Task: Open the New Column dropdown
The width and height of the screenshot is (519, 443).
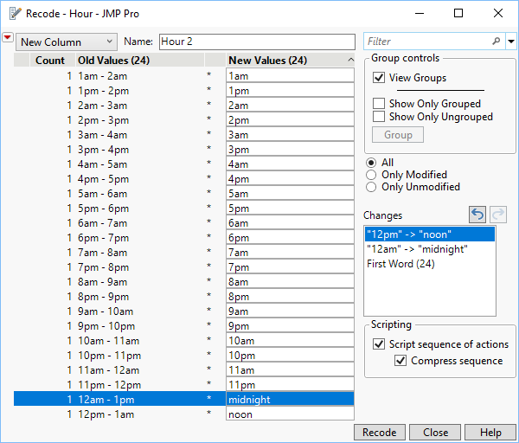Action: click(x=66, y=42)
